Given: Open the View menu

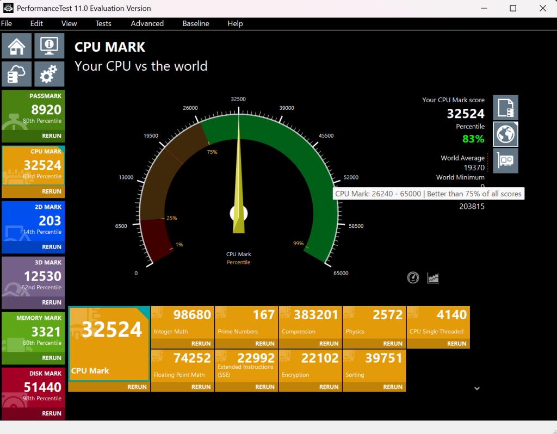Looking at the screenshot, I should (69, 23).
